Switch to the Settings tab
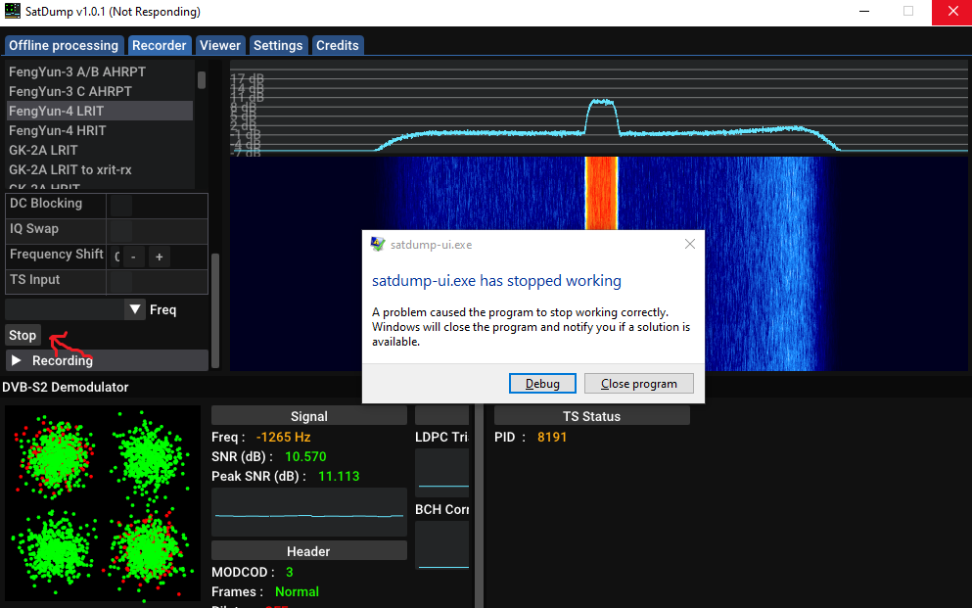This screenshot has height=608, width=972. click(278, 45)
